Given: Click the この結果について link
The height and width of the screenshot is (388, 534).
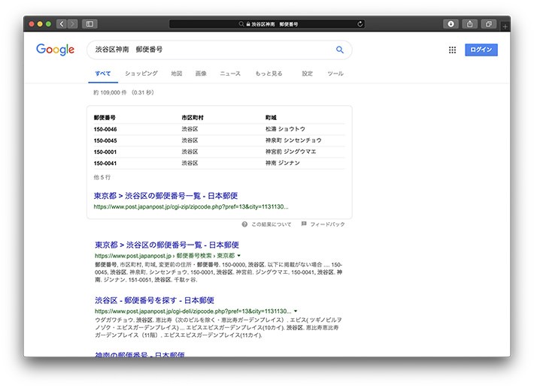Looking at the screenshot, I should point(271,224).
